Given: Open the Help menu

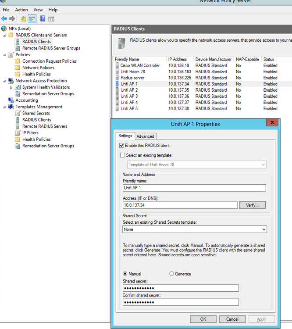Looking at the screenshot, I should pos(53,10).
